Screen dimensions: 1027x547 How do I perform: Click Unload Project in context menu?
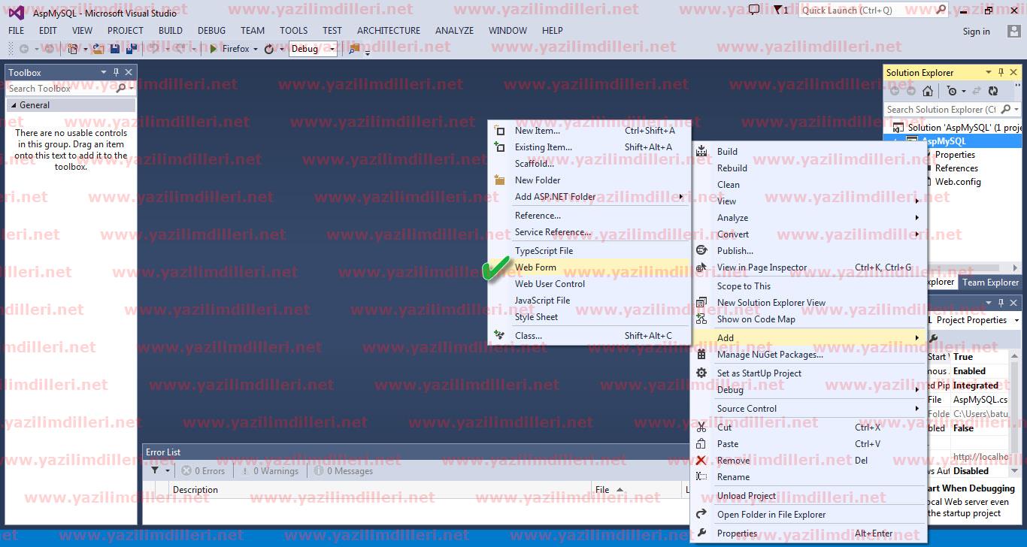[809, 496]
